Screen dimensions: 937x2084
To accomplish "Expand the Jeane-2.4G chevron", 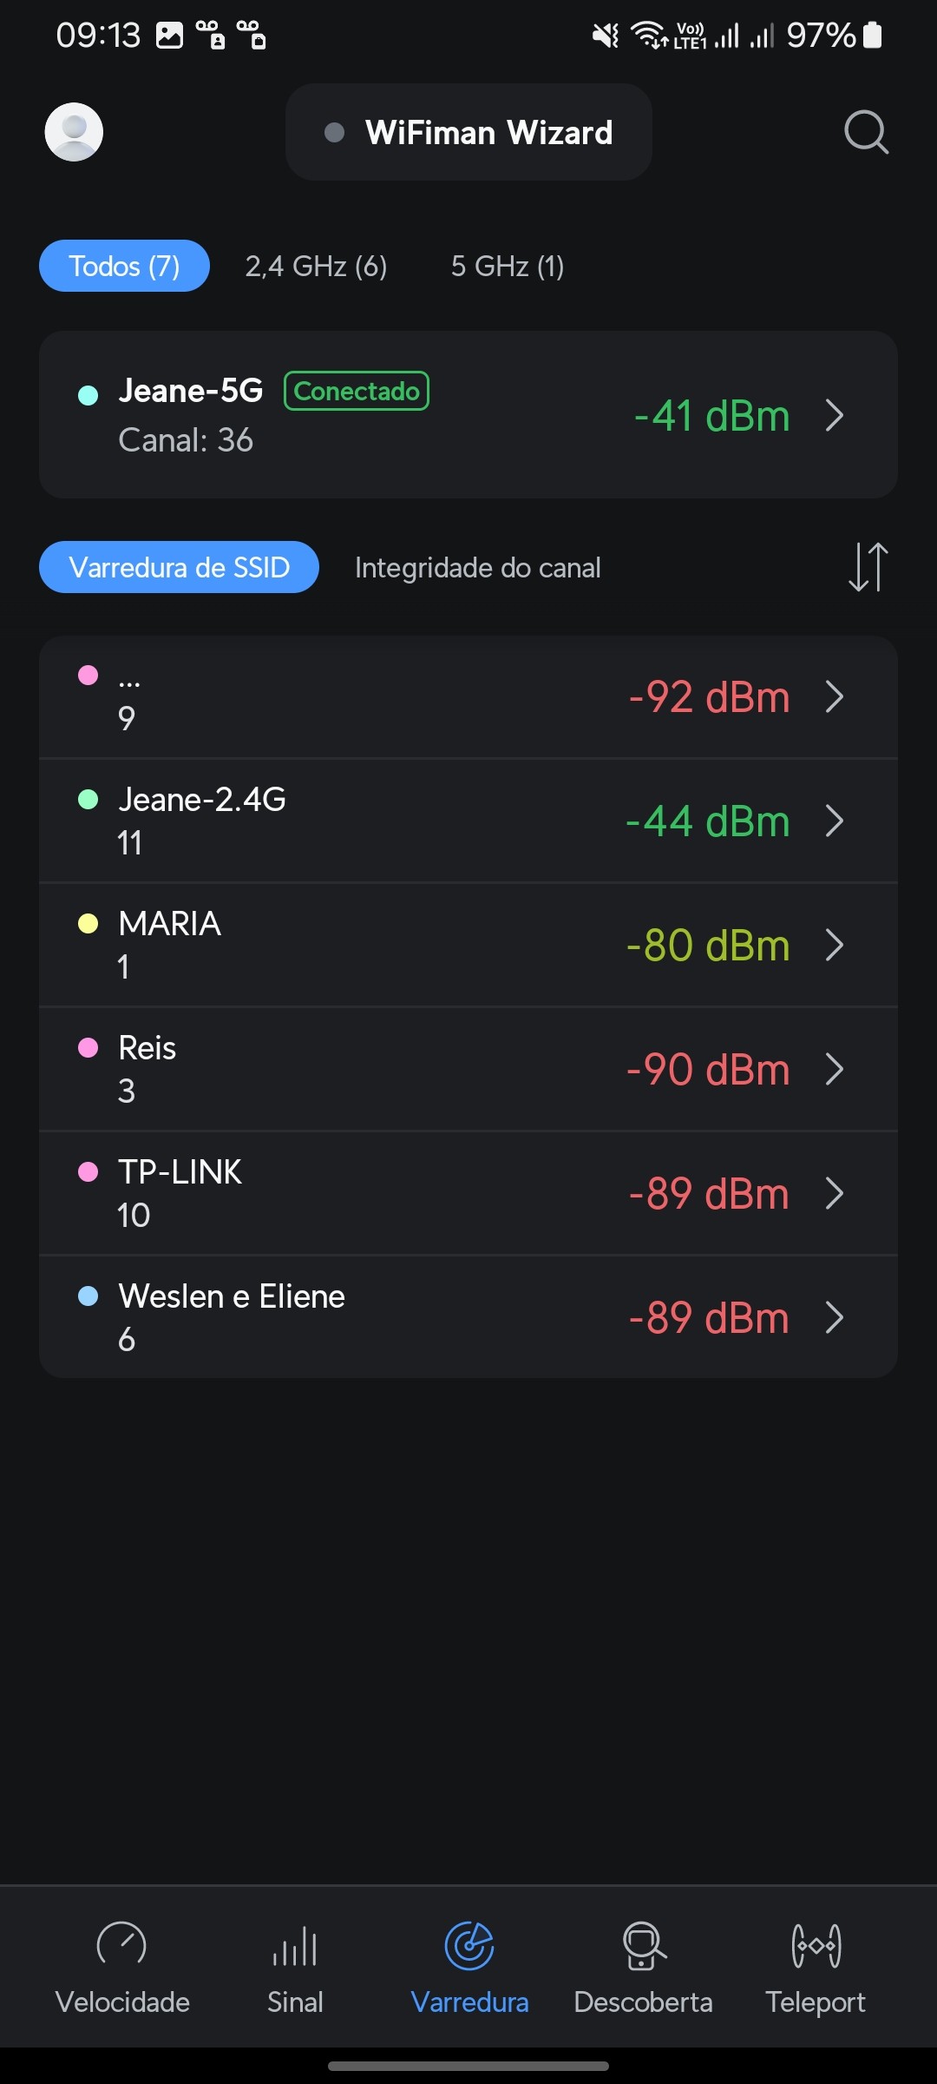I will click(x=834, y=821).
